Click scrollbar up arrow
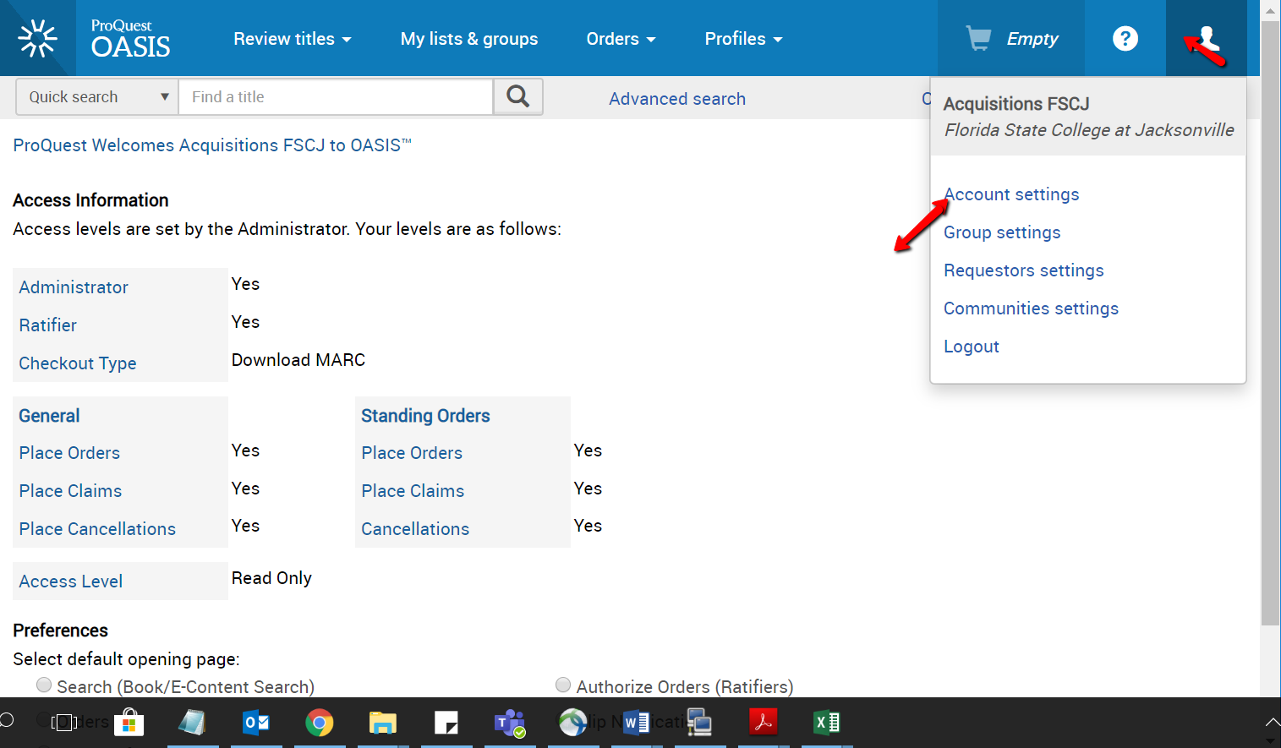Image resolution: width=1281 pixels, height=748 pixels. tap(1270, 10)
